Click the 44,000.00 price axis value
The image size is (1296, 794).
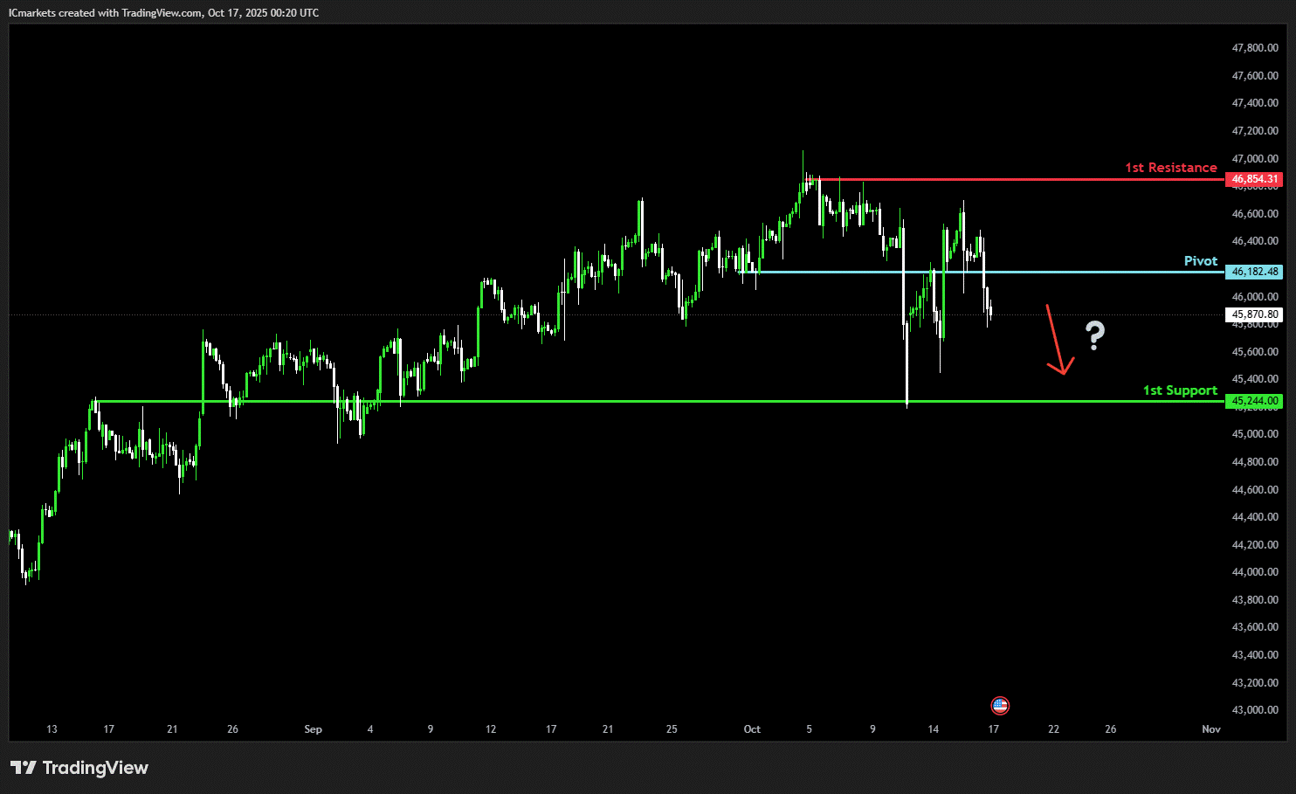point(1255,572)
